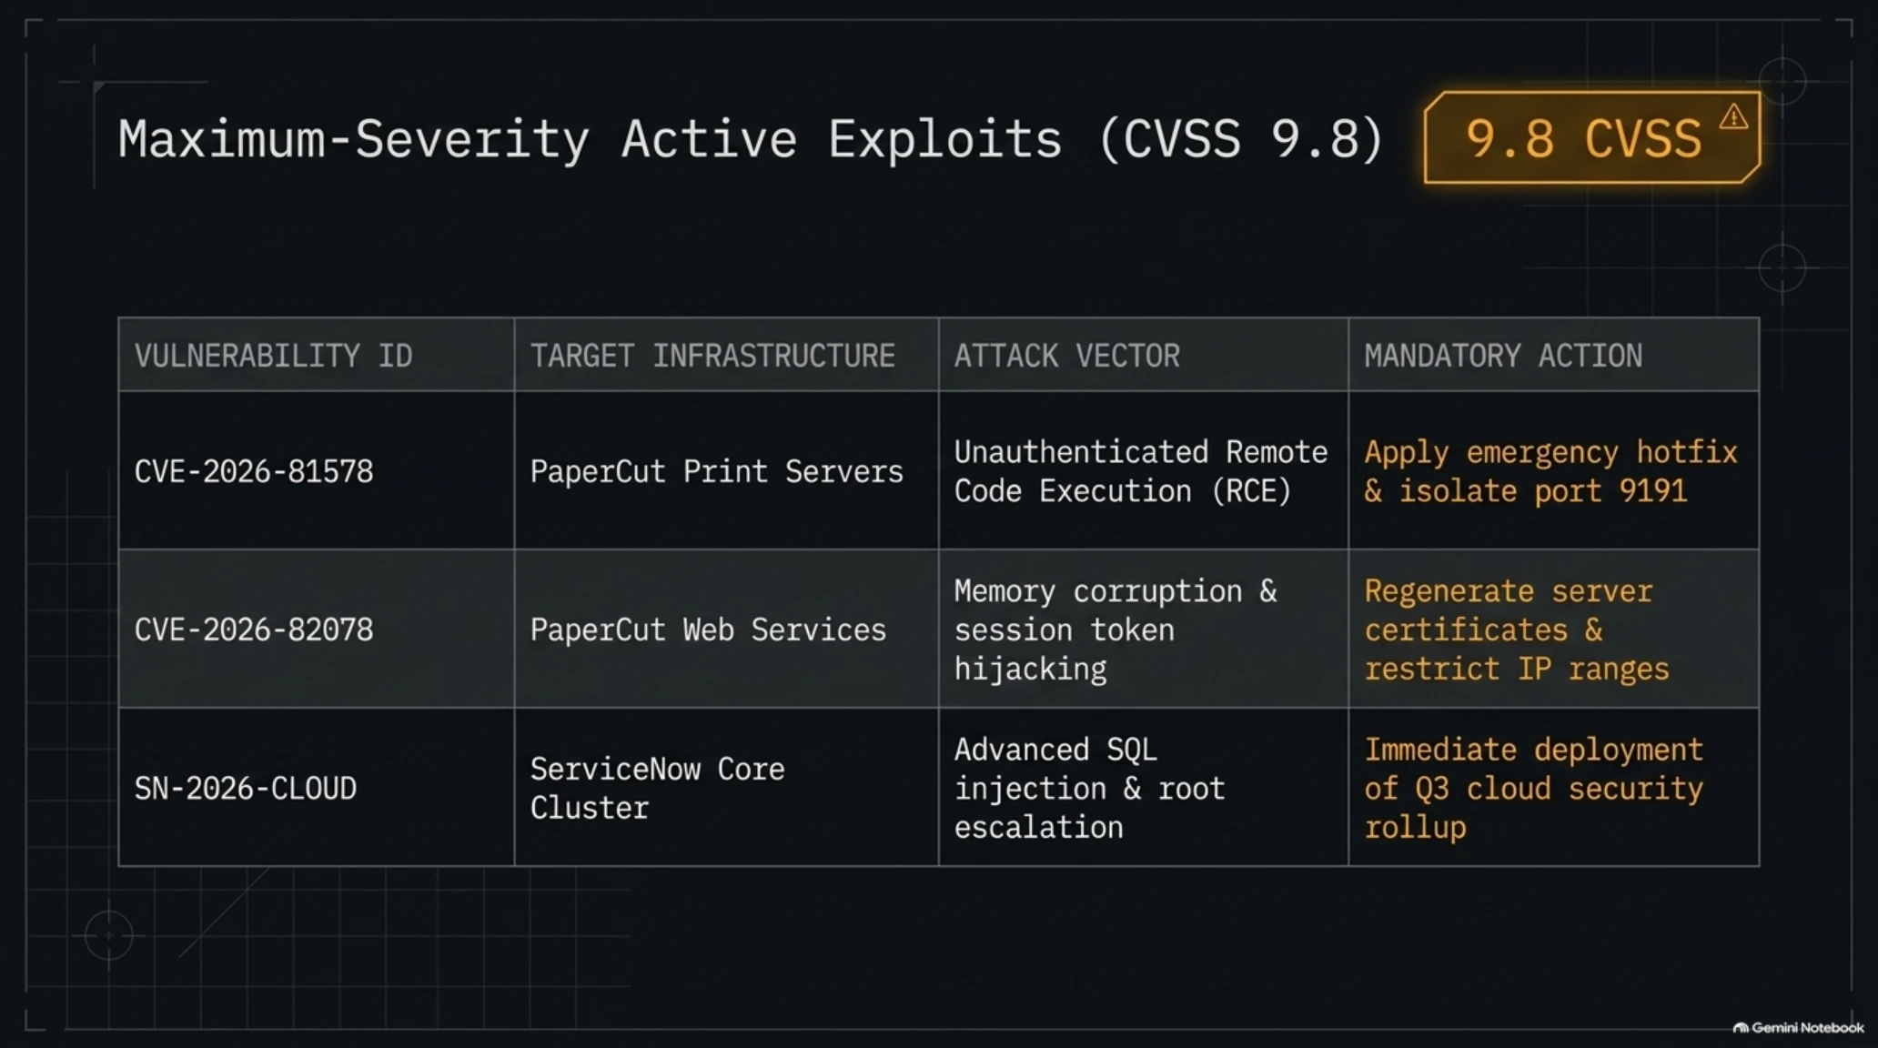
Task: Select the PaperCut Web Services cell
Action: [x=726, y=629]
